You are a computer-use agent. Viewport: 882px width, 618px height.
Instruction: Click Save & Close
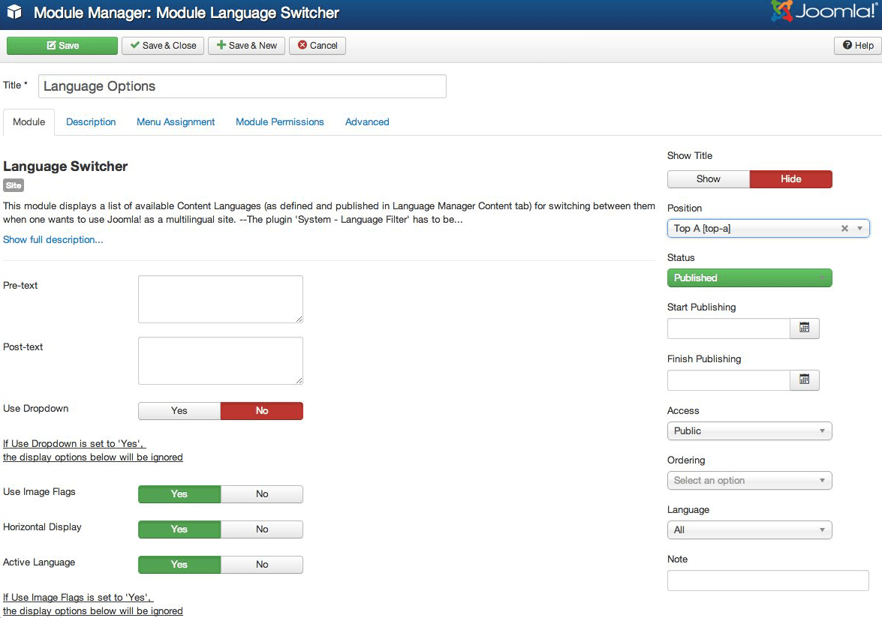[163, 46]
